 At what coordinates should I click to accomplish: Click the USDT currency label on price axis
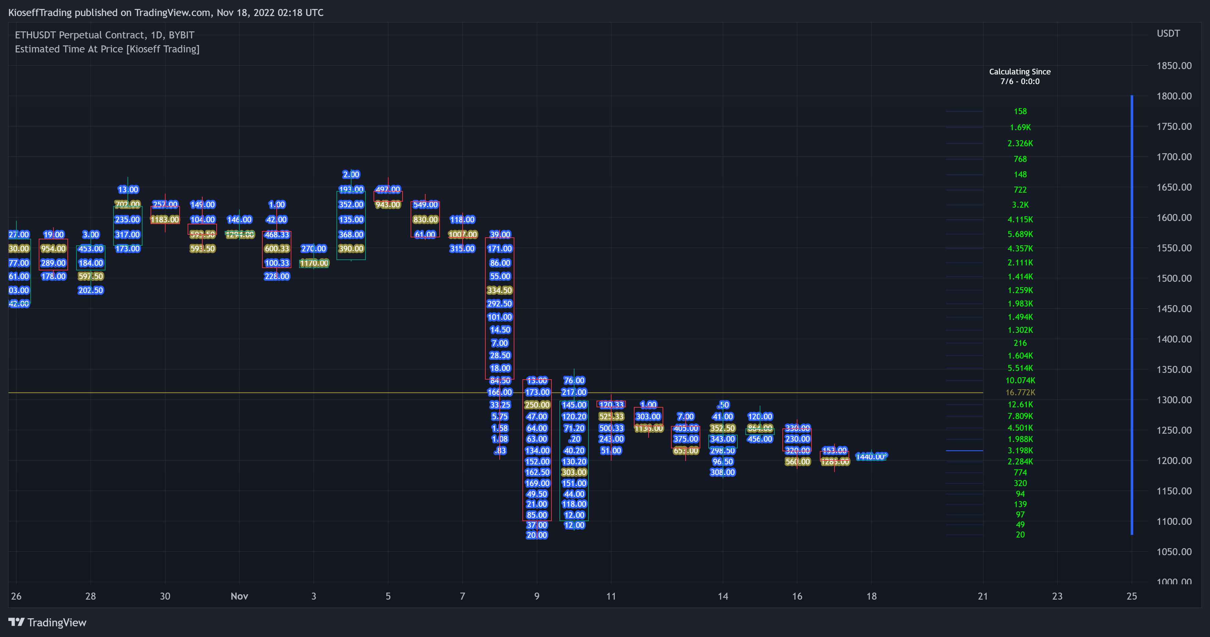point(1168,33)
